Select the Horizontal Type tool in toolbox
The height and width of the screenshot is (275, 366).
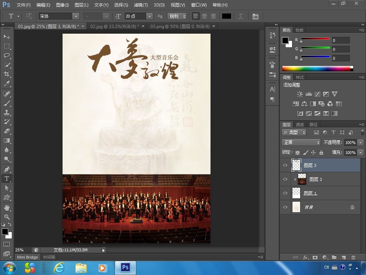tap(7, 178)
